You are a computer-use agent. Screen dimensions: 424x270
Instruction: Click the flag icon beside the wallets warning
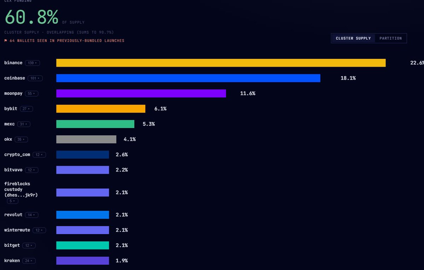coord(6,41)
